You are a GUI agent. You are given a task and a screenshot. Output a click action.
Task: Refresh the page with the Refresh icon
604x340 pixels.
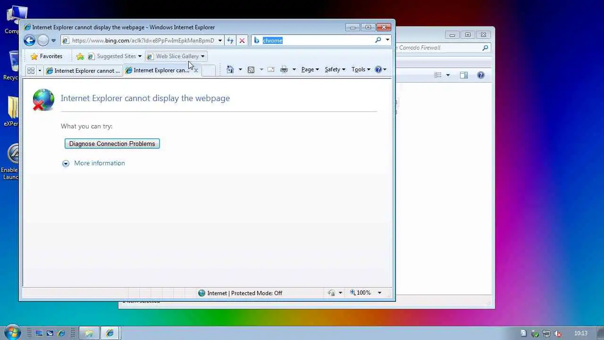[230, 41]
